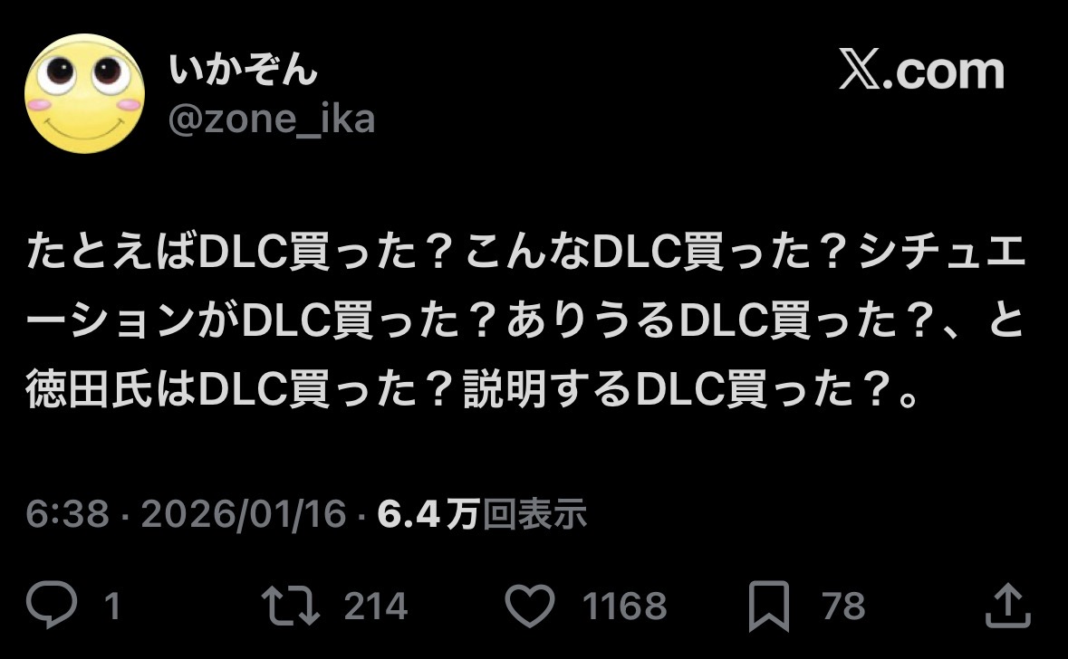
Task: Click the 2026/01/16 post date
Action: click(244, 513)
